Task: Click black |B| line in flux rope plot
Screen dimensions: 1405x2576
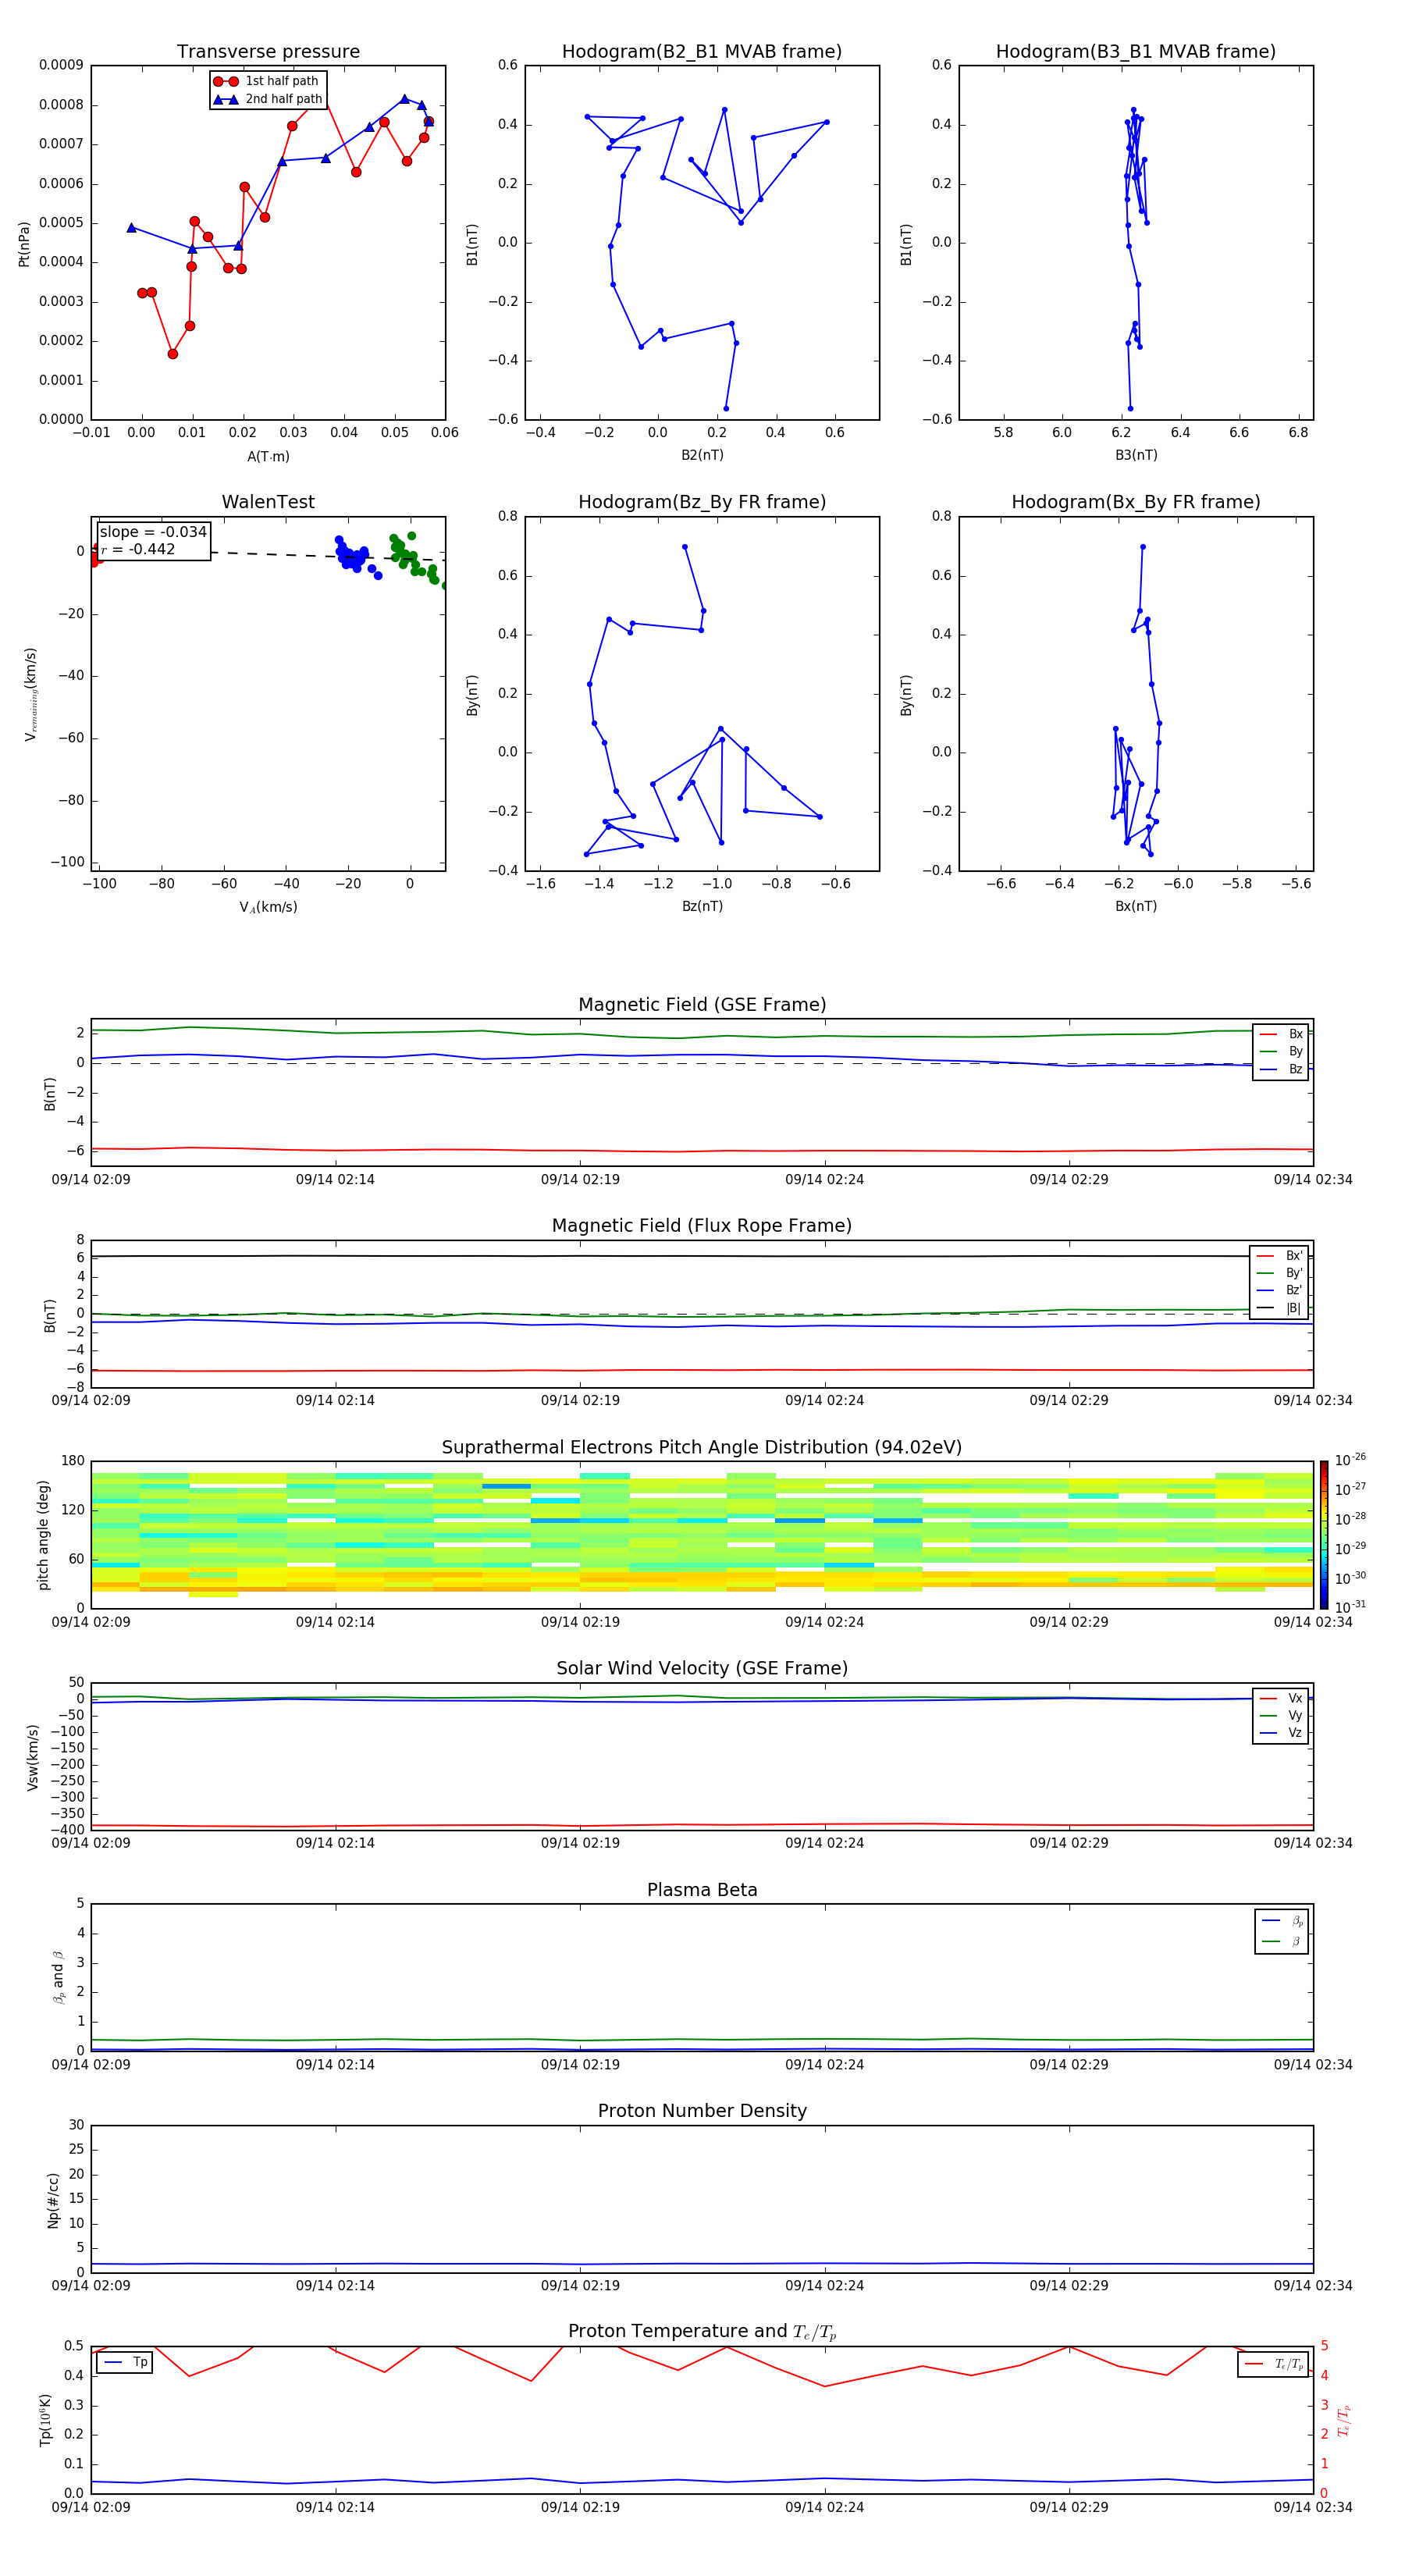Action: coord(702,1256)
